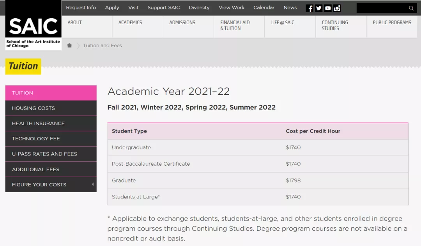Click the Undergraduate $1740 cost cell
The image size is (421, 246).
[293, 147]
